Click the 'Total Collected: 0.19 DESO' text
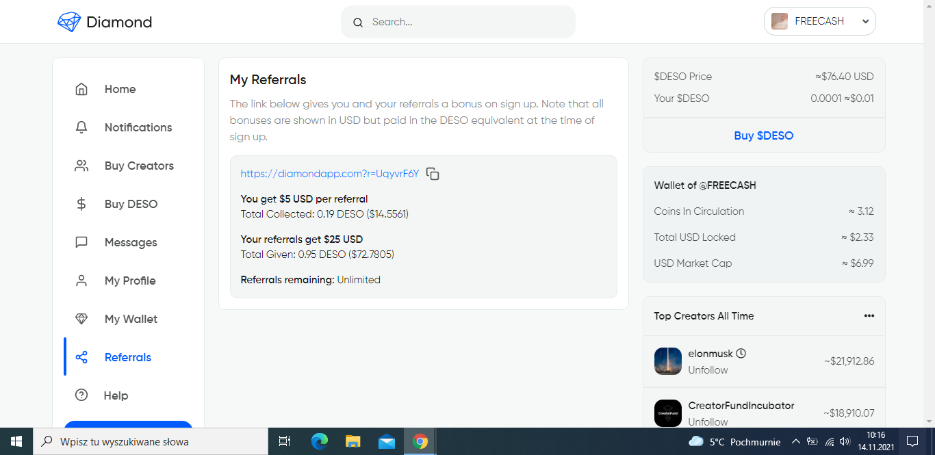The height and width of the screenshot is (455, 935). point(324,214)
